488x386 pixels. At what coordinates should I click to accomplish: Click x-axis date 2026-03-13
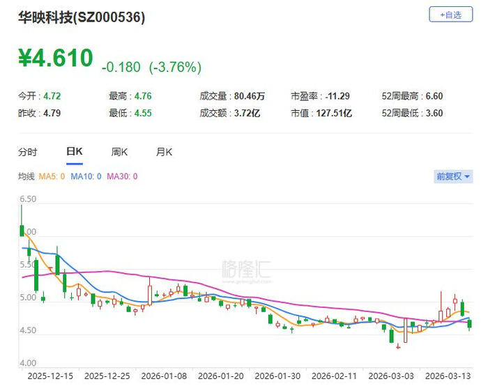pyautogui.click(x=448, y=376)
